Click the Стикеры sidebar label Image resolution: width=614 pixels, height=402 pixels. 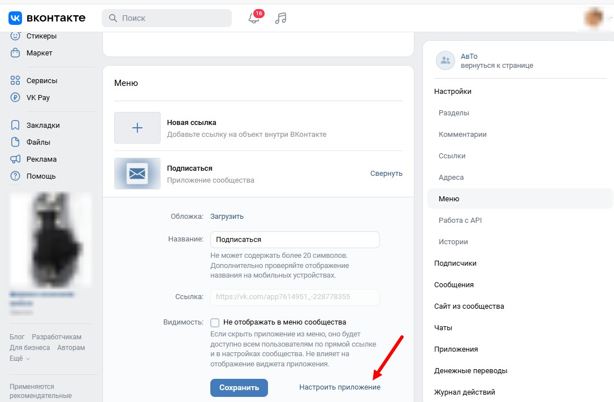(41, 36)
